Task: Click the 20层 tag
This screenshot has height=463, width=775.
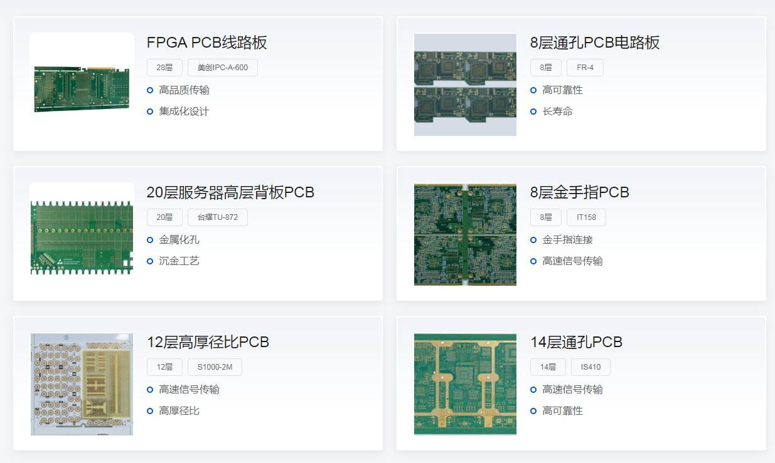Action: [164, 217]
